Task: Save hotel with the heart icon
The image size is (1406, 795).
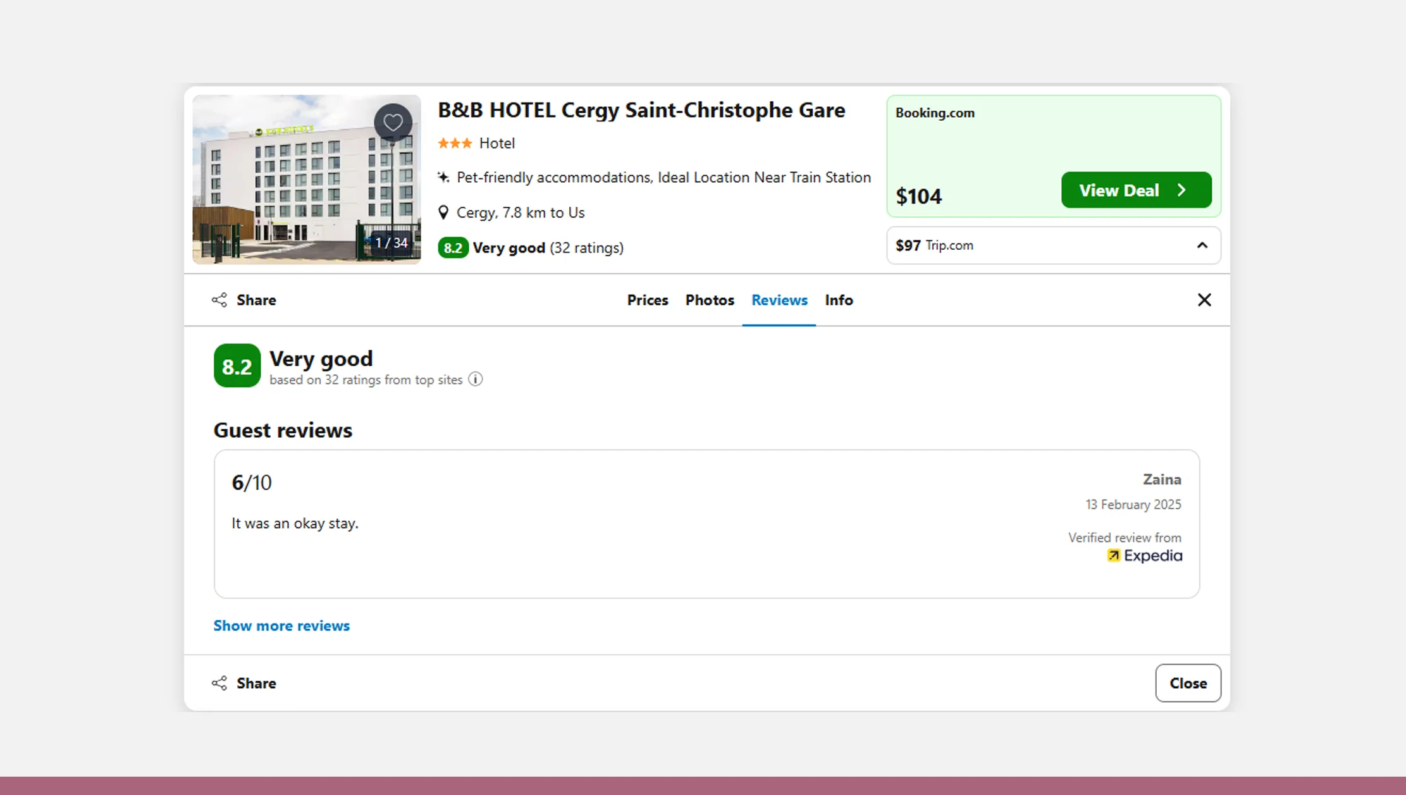Action: coord(393,122)
